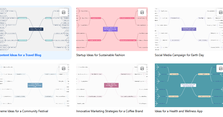Click the 'Startup Ideas for Sustainable Fashion' title
Image resolution: width=223 pixels, height=117 pixels.
click(x=100, y=55)
